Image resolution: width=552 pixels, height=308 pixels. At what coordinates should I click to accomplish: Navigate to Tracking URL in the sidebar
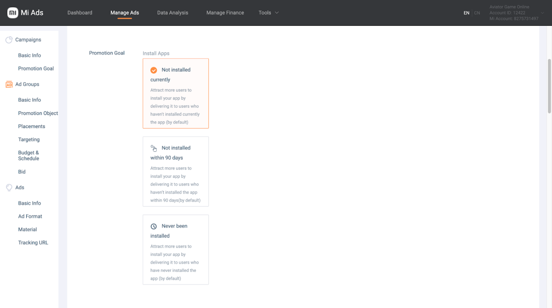pyautogui.click(x=33, y=242)
